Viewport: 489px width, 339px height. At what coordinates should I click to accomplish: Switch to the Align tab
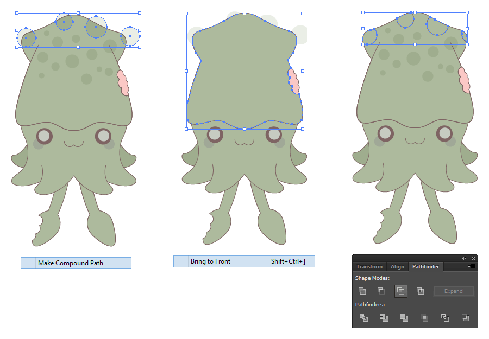click(397, 266)
